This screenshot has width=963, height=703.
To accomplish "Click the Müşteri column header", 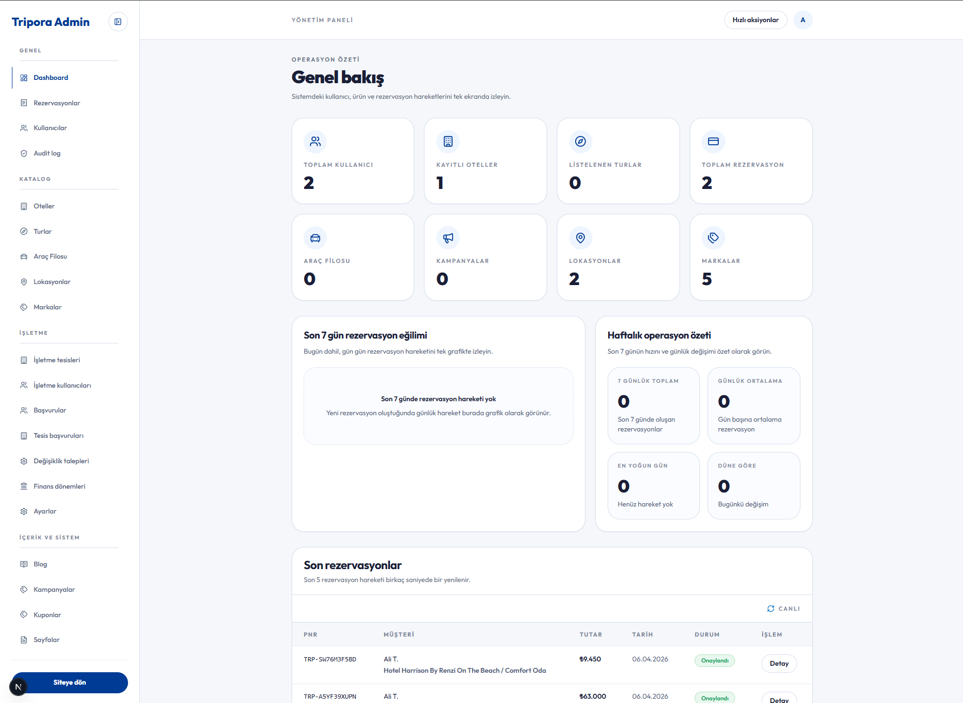I will click(399, 634).
